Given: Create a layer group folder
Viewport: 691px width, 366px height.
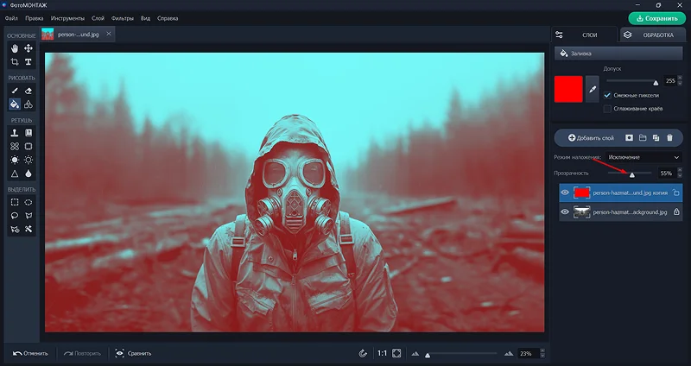Looking at the screenshot, I should click(643, 138).
